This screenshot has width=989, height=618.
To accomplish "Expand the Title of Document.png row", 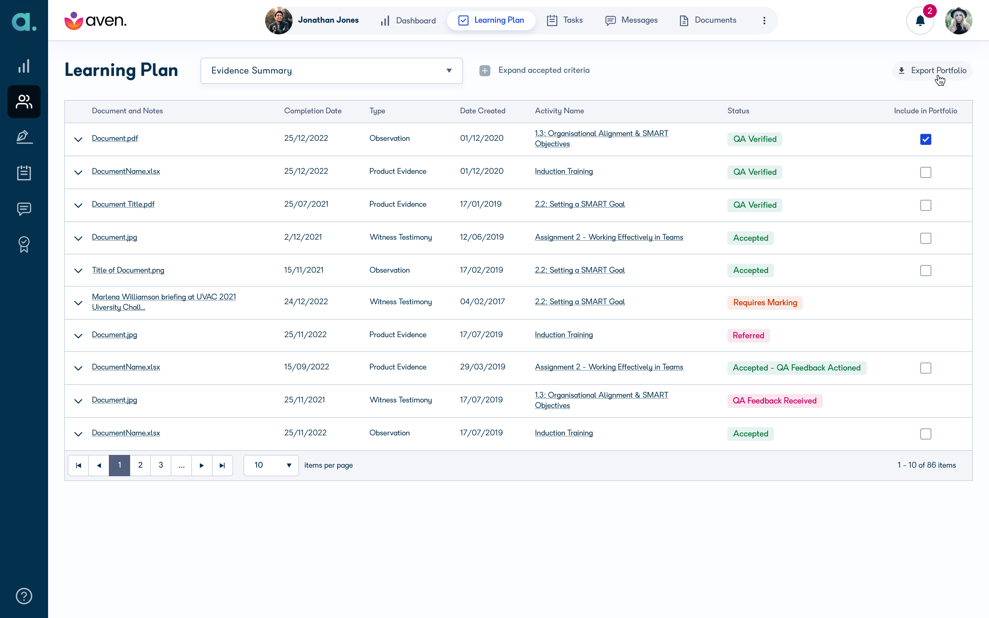I will coord(78,271).
